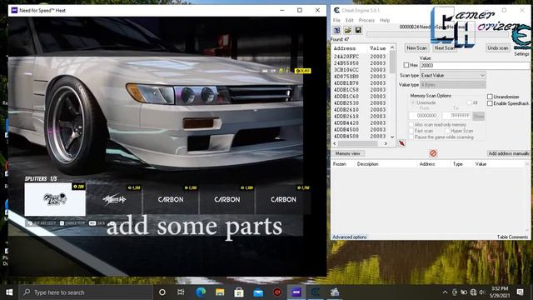This screenshot has width=533, height=300.
Task: Open the network icon in system tray
Action: coord(473,292)
